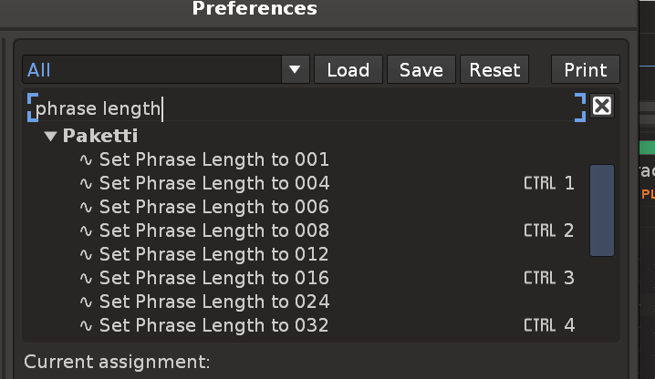Click the wave icon beside Length to 001
This screenshot has height=379, width=655.
click(x=87, y=159)
